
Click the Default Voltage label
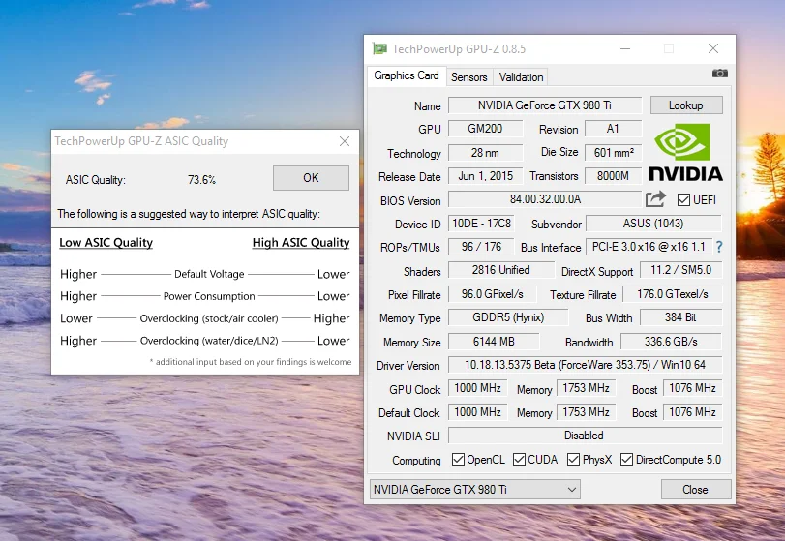[209, 274]
